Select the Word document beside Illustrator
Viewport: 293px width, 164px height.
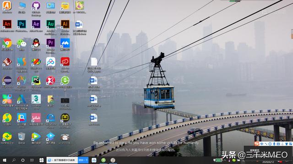pyautogui.click(x=79, y=25)
